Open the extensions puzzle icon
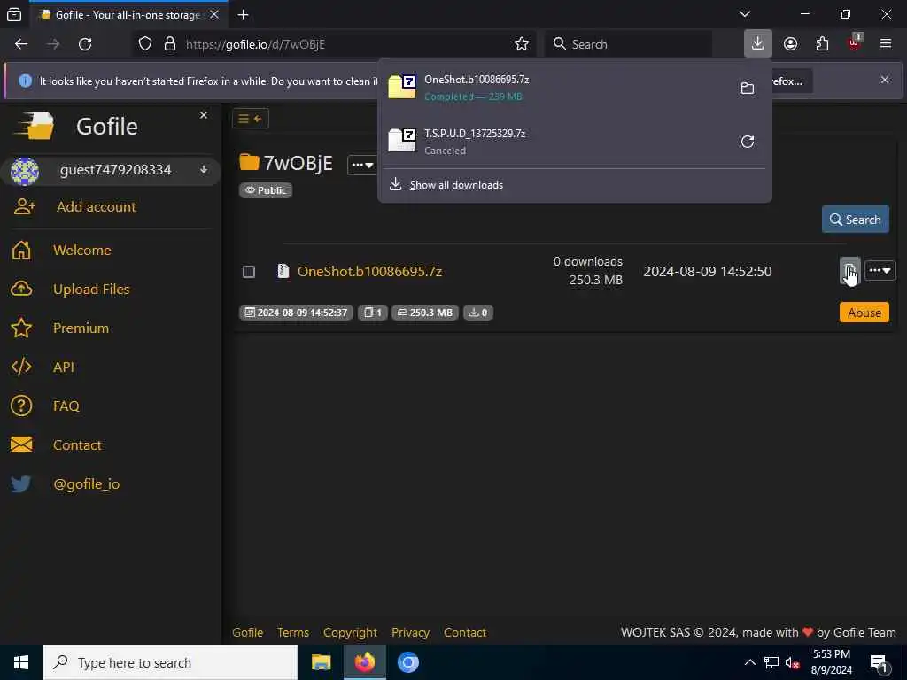Viewport: 907px width, 680px height. point(822,44)
